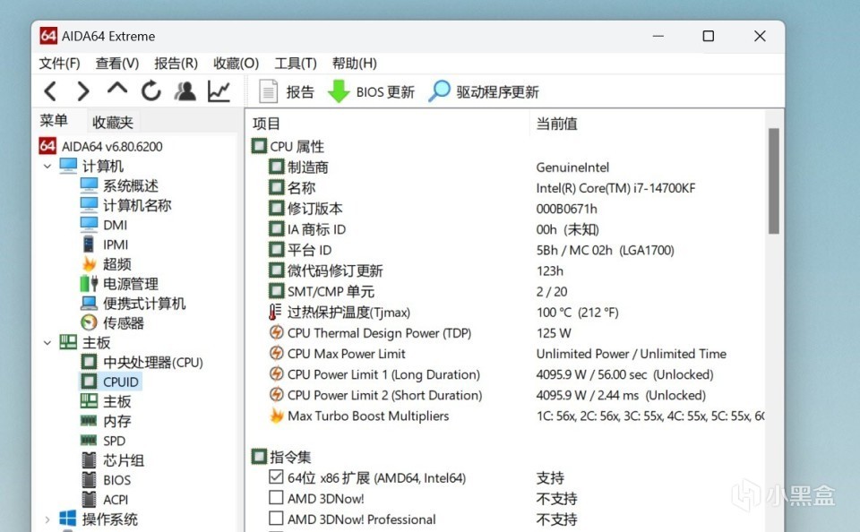Image resolution: width=860 pixels, height=532 pixels.
Task: Click the CPU Thermal Design Power icon
Action: pyautogui.click(x=277, y=333)
